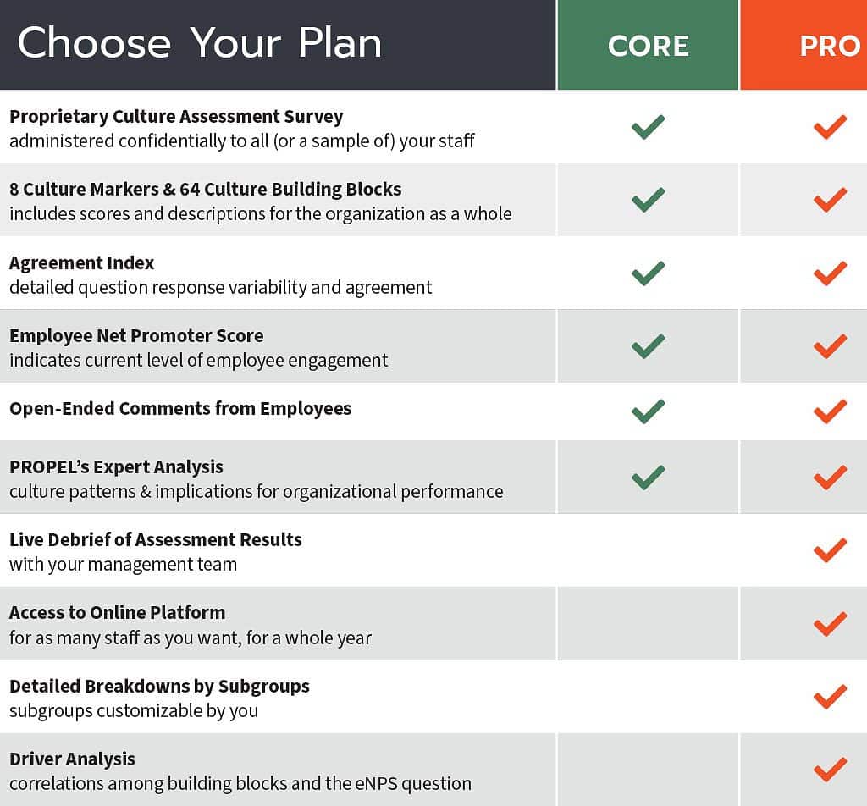This screenshot has height=806, width=867.
Task: Click the PRO checkmark for Access to Online Platform
Action: [x=830, y=624]
